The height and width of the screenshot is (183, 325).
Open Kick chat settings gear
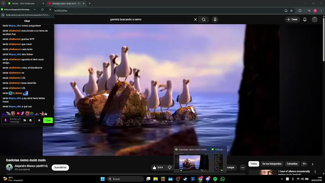(x=39, y=120)
